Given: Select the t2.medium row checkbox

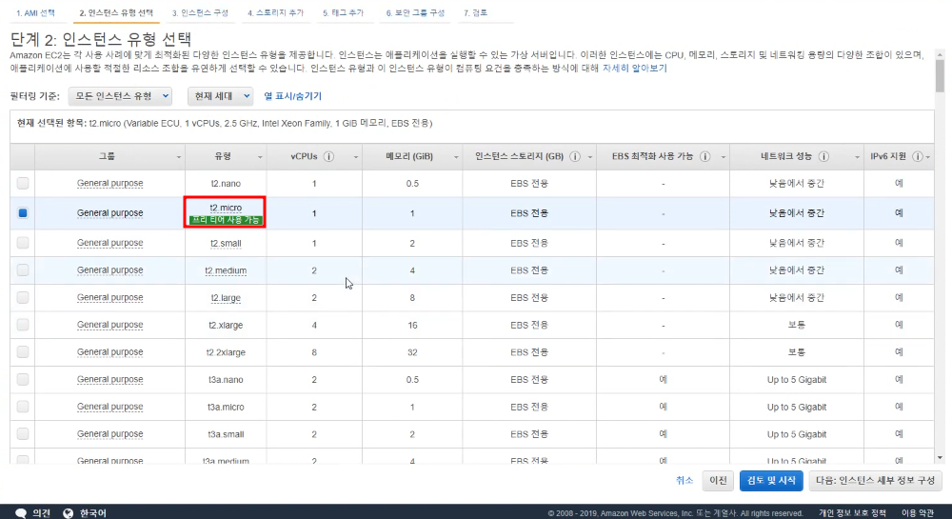Looking at the screenshot, I should coord(23,269).
